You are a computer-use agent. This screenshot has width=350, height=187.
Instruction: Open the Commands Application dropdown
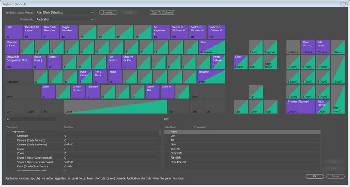(64, 19)
